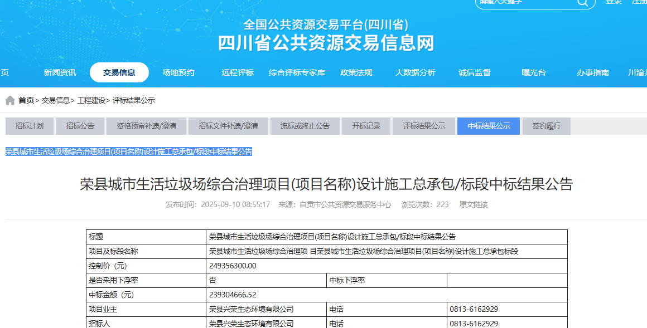
Task: Navigate to 诚信监督 section
Action: point(475,72)
